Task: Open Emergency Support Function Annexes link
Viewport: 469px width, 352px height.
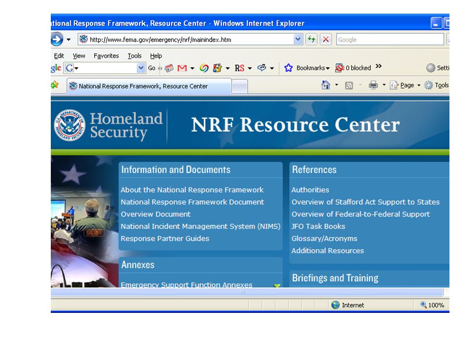Action: pyautogui.click(x=186, y=285)
